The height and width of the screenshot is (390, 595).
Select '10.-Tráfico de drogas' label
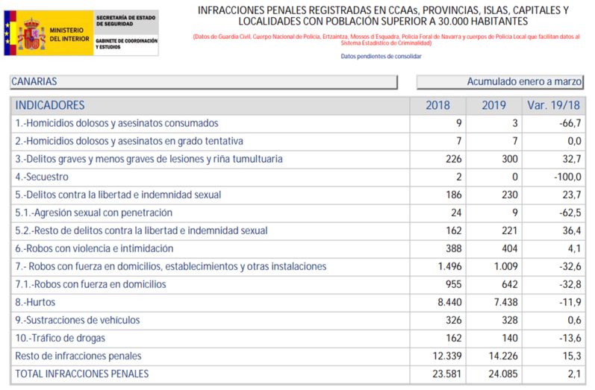60,338
